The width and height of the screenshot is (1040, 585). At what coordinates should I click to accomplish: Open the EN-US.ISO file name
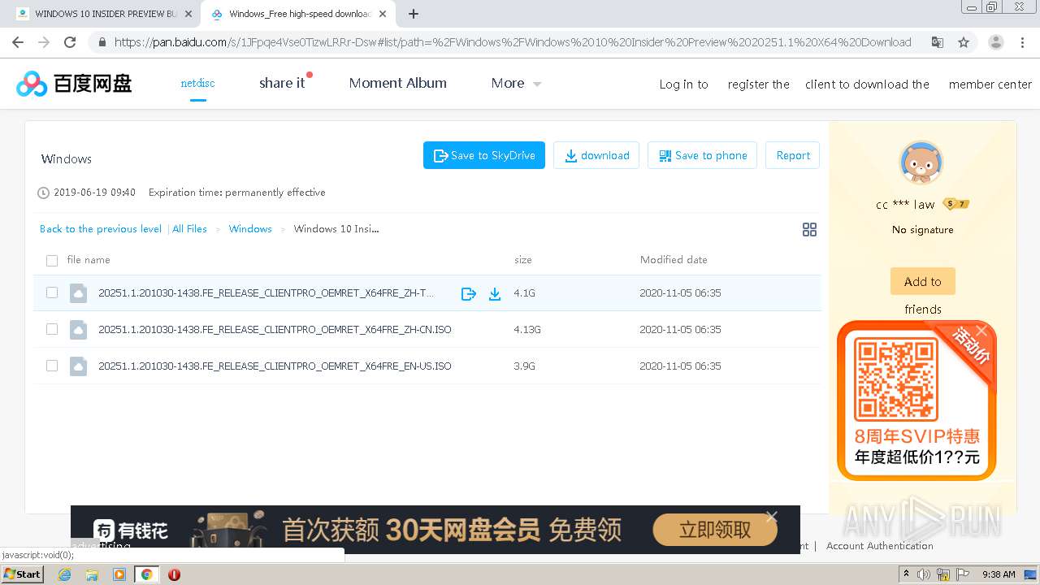click(275, 366)
